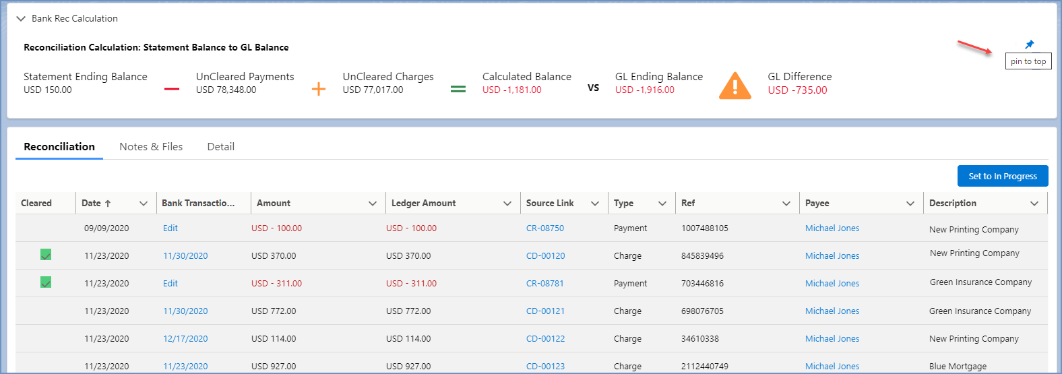This screenshot has height=374, width=1062.
Task: Click the pin to top icon
Action: [1029, 44]
